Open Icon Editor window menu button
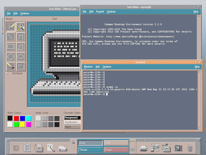Image resolution: width=206 pixels, height=155 pixels. [6, 9]
